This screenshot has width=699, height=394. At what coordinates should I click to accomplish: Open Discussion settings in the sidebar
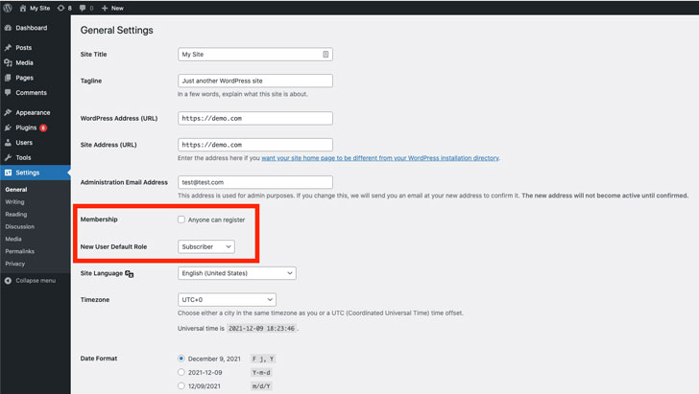point(19,226)
